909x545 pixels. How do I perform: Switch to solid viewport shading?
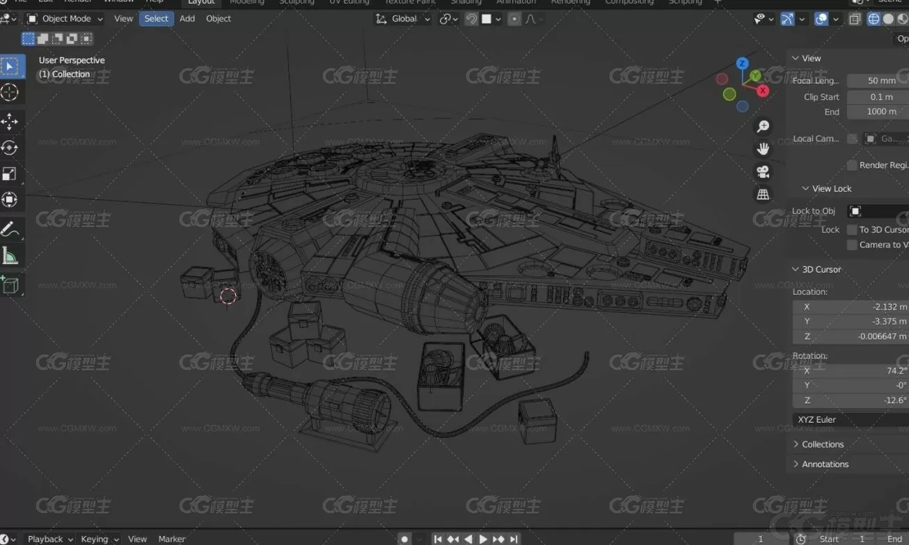tap(888, 19)
